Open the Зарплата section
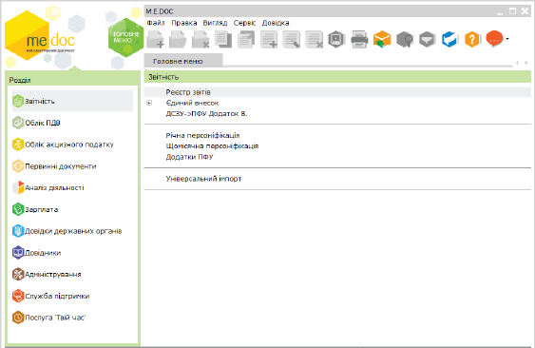This screenshot has height=348, width=535. [72, 209]
